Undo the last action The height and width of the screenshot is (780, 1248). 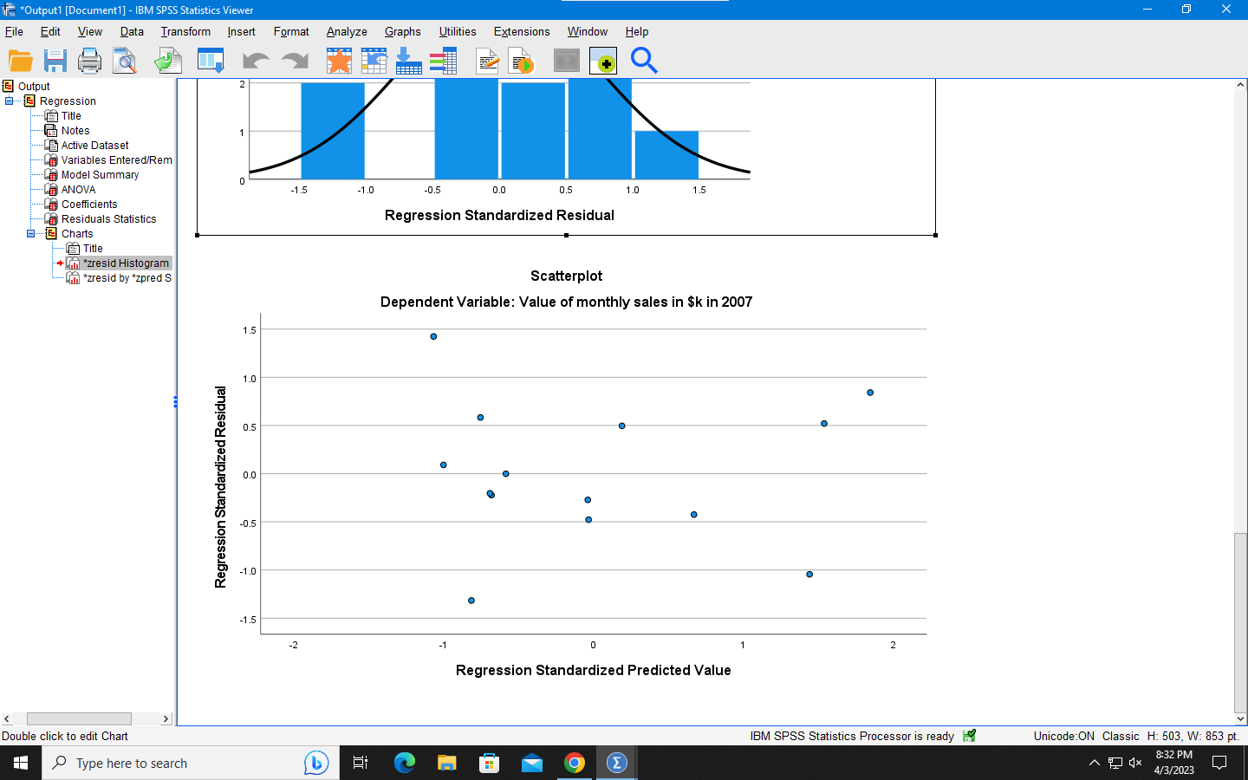click(252, 61)
